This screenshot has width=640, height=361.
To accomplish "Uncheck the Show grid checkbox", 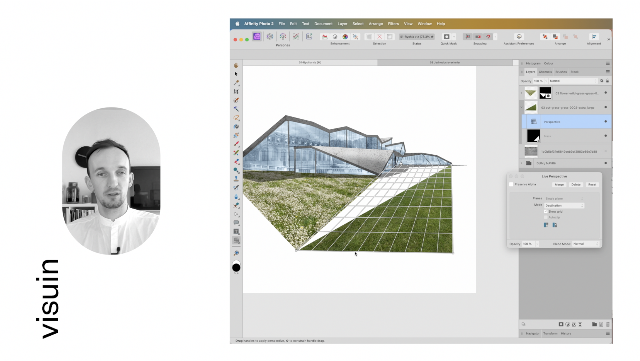I will click(x=546, y=211).
